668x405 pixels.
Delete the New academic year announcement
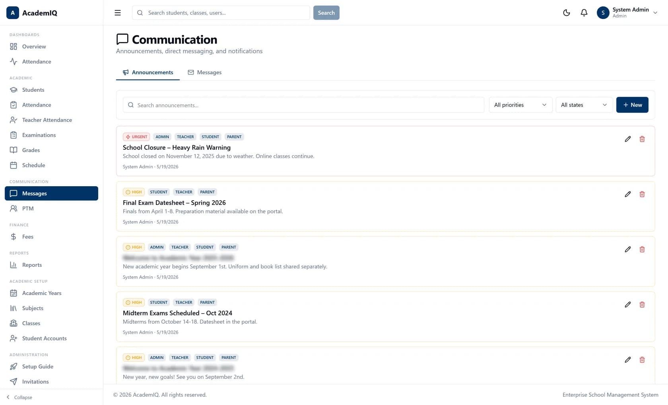[642, 249]
